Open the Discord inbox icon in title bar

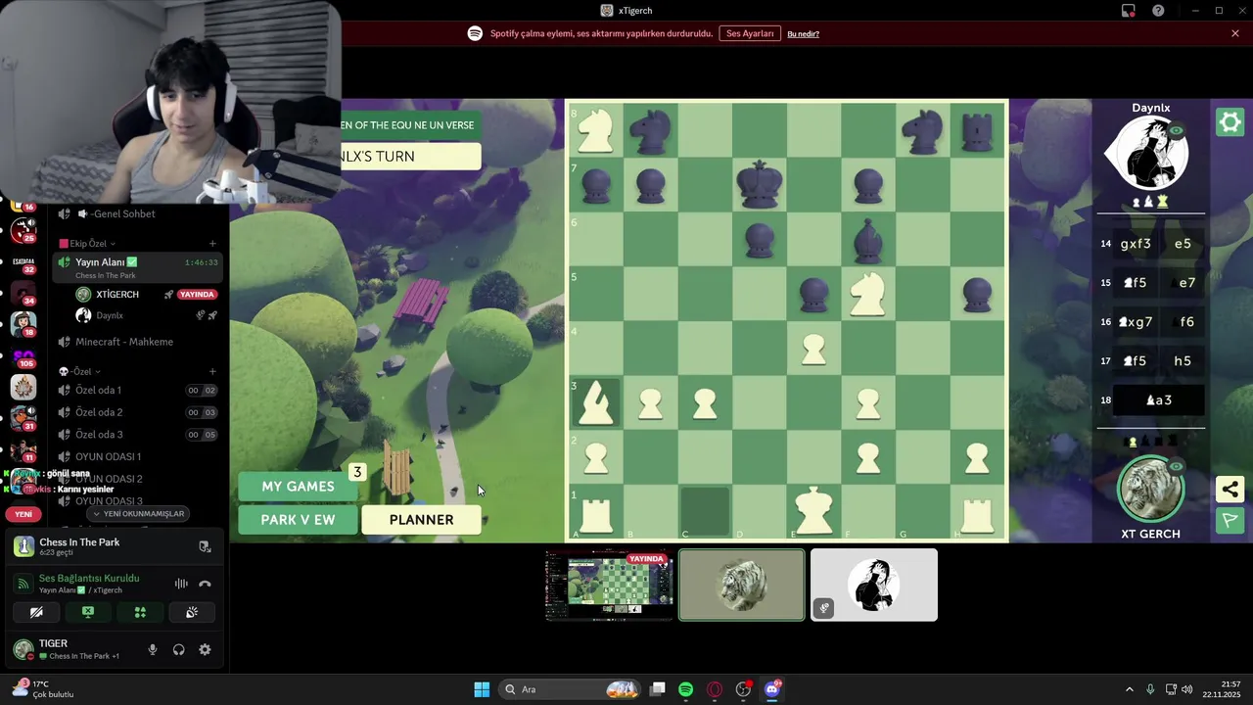pyautogui.click(x=1129, y=11)
